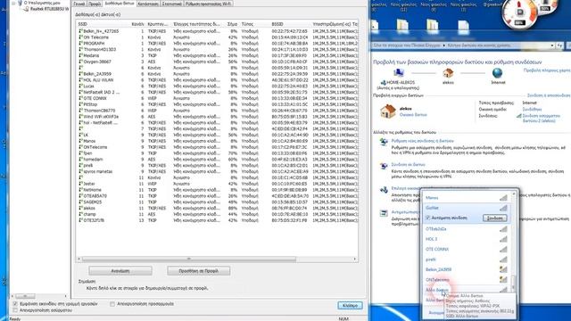
Task: Click the left tree panel horizontal scrollbar
Action: point(25,296)
